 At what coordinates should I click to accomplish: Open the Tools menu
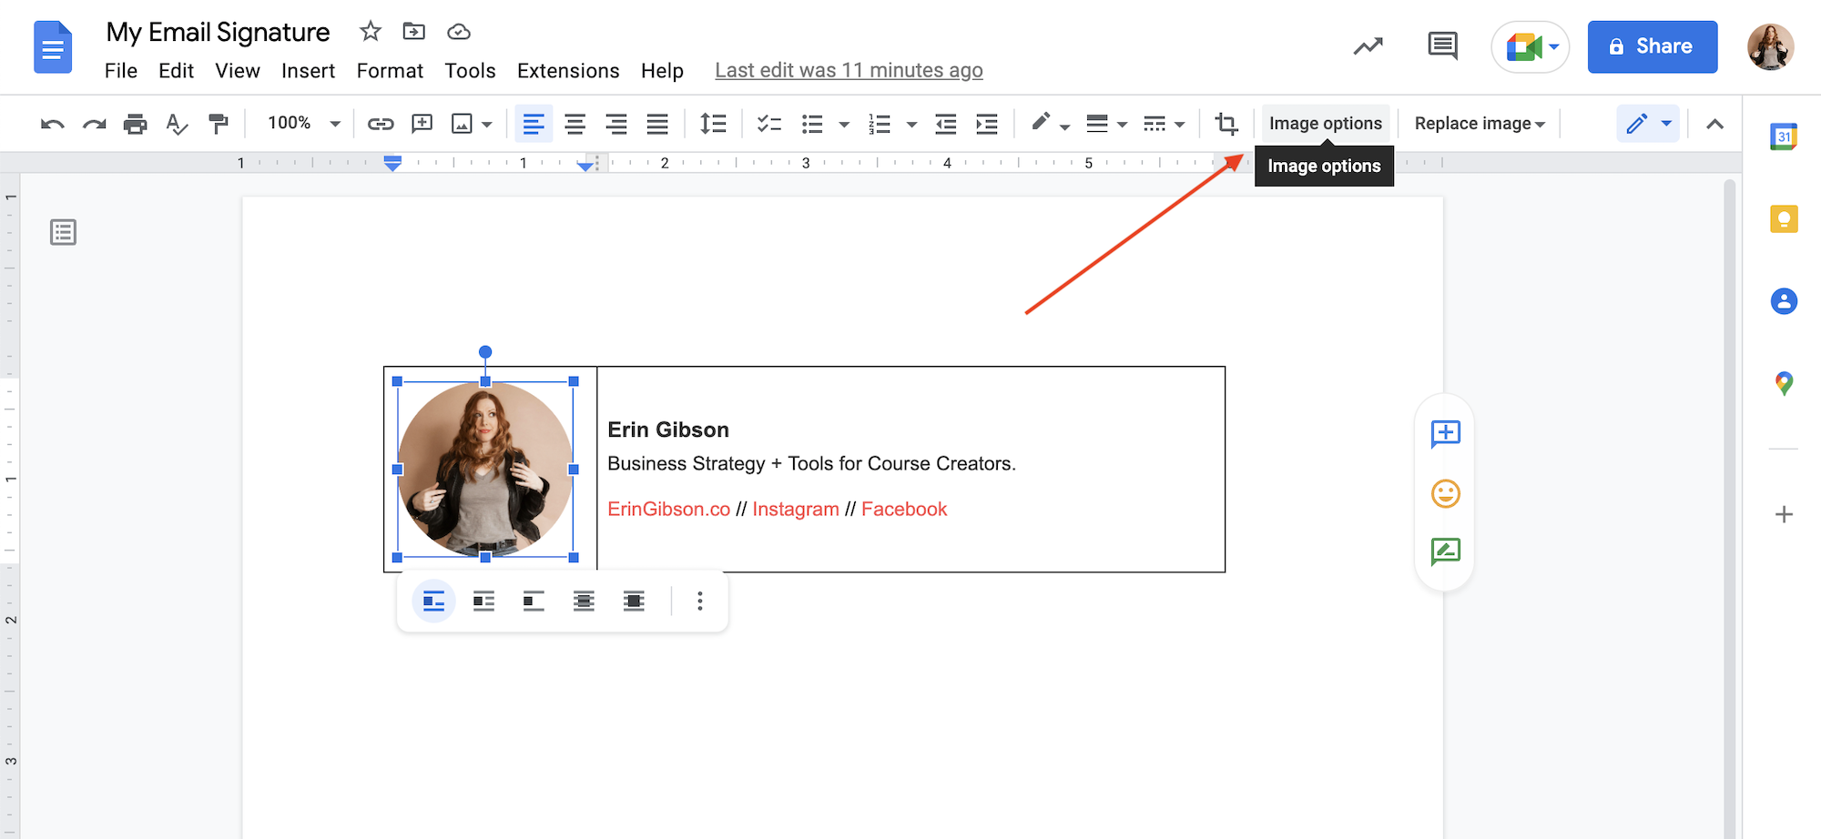(x=470, y=71)
